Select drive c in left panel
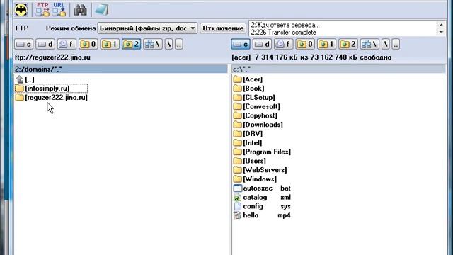 (24, 44)
